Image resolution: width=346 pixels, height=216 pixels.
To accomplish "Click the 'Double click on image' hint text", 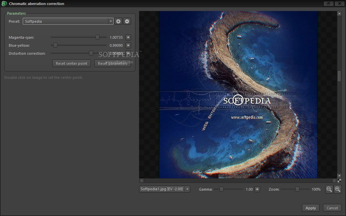I will point(44,77).
